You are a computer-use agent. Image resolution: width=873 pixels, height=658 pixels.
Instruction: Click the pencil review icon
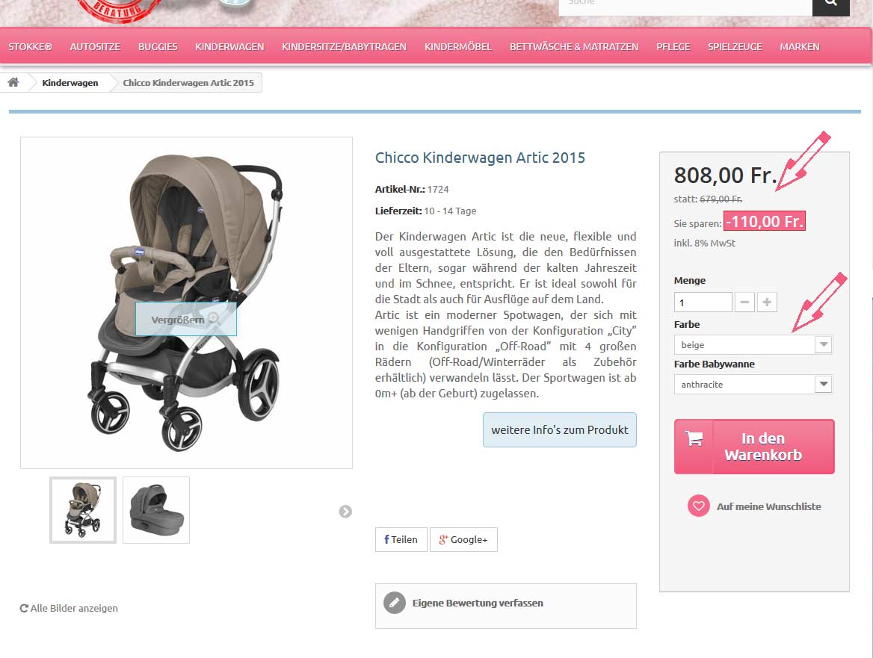tap(394, 603)
